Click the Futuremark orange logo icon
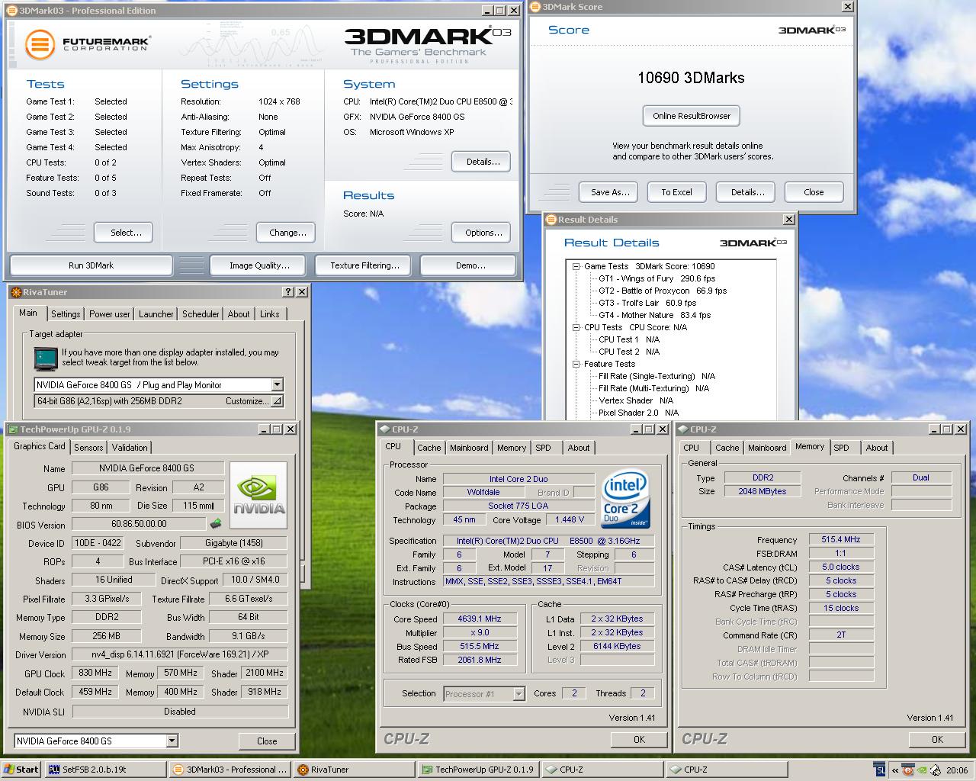The height and width of the screenshot is (781, 976). [40, 45]
